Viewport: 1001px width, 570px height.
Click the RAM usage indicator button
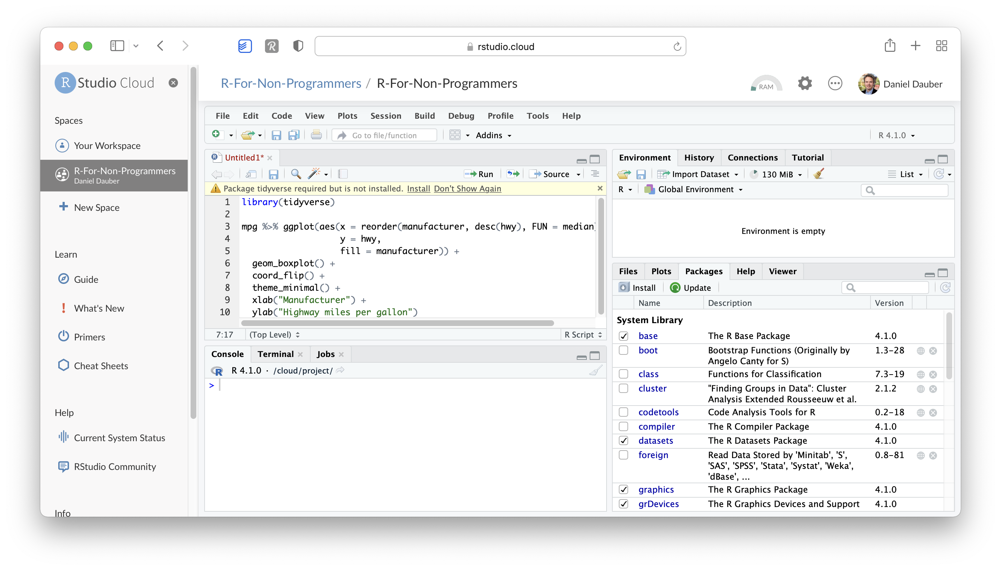tap(765, 84)
